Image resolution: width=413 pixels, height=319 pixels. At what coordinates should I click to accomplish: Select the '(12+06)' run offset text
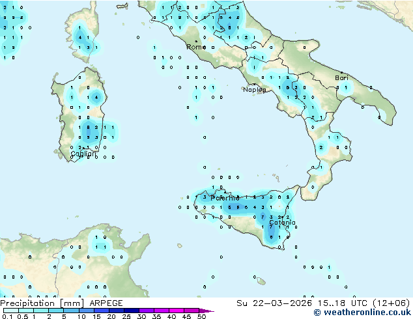(x=392, y=303)
